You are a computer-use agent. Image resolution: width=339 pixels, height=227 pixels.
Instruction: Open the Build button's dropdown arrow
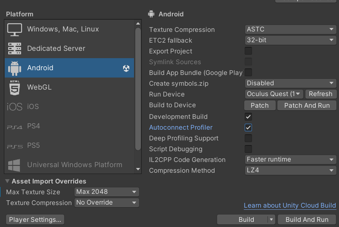pyautogui.click(x=271, y=220)
